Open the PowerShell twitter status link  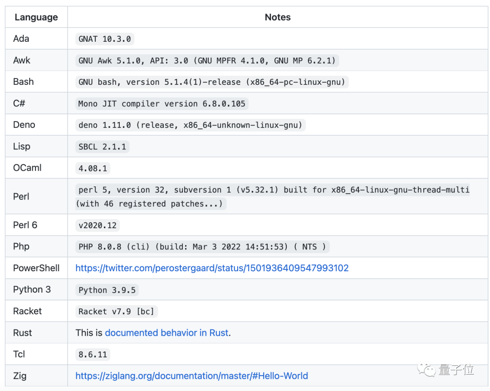click(x=212, y=268)
